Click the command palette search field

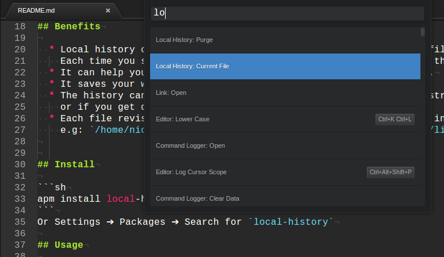(288, 13)
